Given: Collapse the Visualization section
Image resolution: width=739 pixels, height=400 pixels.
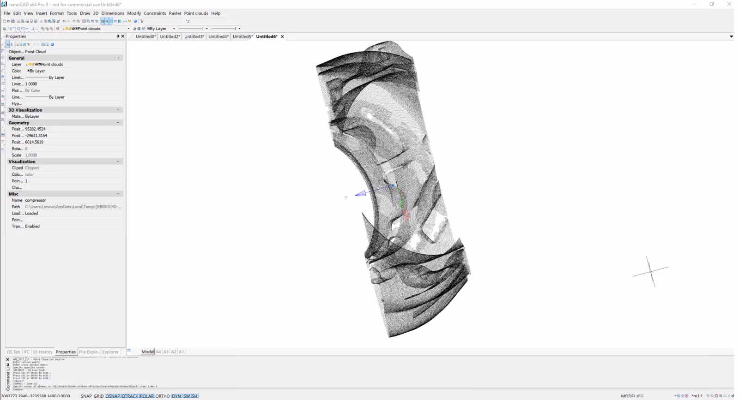Looking at the screenshot, I should pos(118,161).
